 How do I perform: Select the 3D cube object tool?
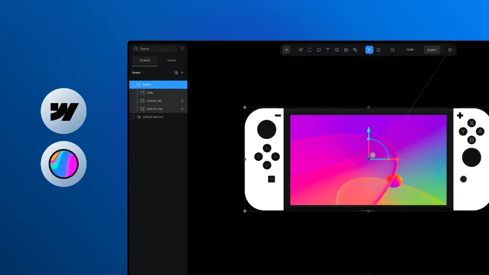pyautogui.click(x=337, y=50)
